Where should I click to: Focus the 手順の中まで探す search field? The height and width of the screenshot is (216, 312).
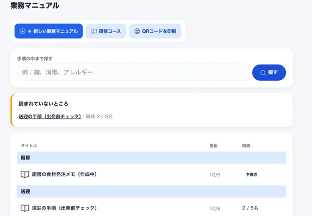(x=133, y=72)
